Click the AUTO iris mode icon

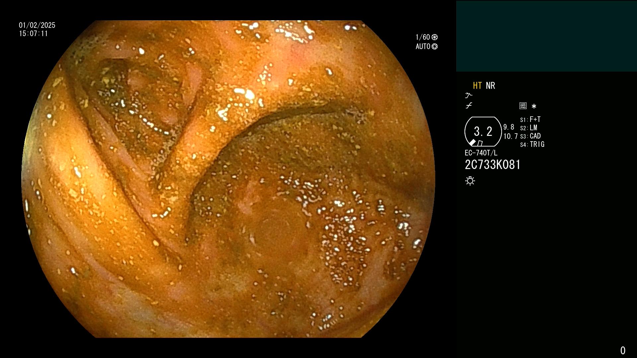(x=435, y=47)
